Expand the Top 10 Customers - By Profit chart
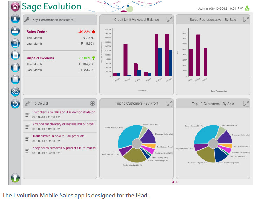This screenshot has height=199, width=254. pos(170,104)
